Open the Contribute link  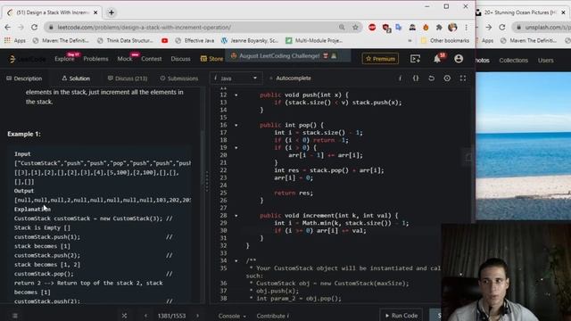273,316
